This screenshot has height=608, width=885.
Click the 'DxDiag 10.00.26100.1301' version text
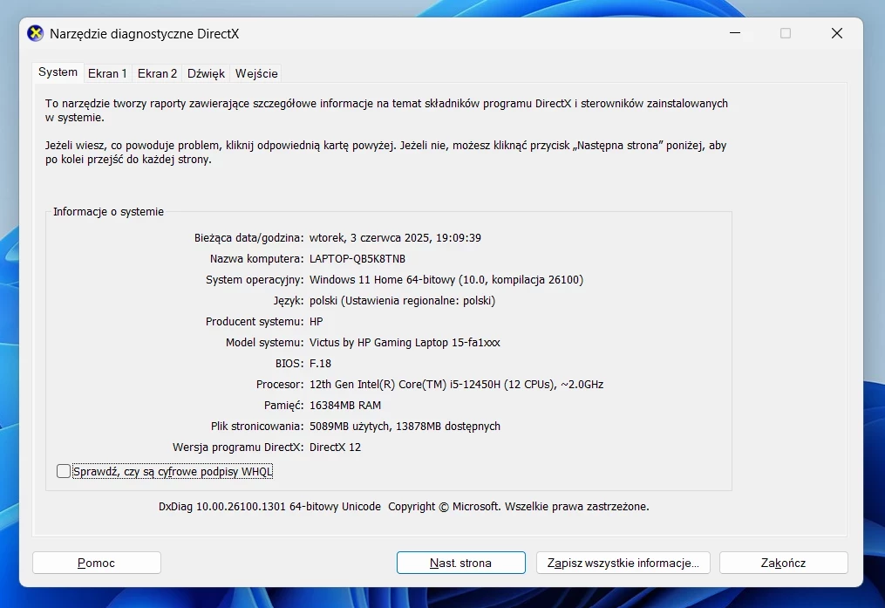tap(221, 507)
